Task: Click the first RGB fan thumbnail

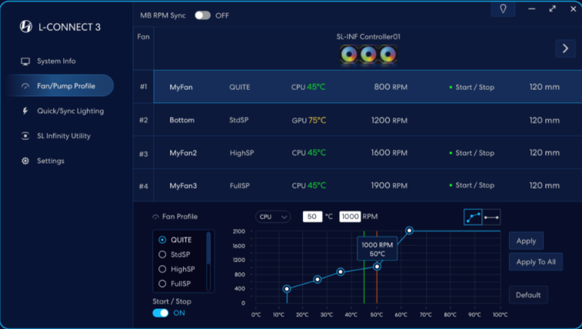Action: point(349,55)
